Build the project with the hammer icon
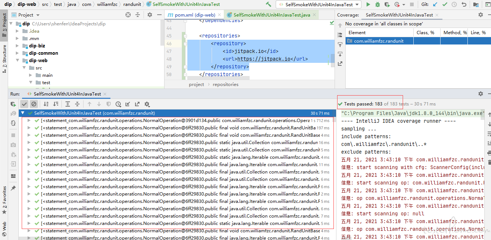Image resolution: width=491 pixels, height=240 pixels. point(268,4)
